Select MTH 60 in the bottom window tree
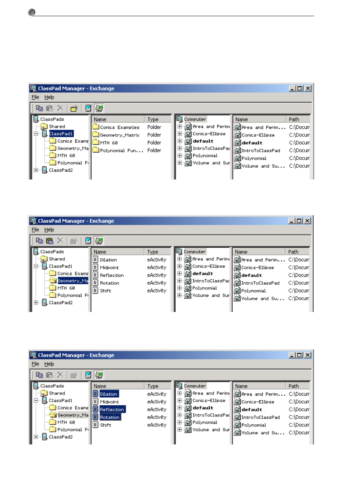The width and height of the screenshot is (342, 485). click(x=66, y=422)
